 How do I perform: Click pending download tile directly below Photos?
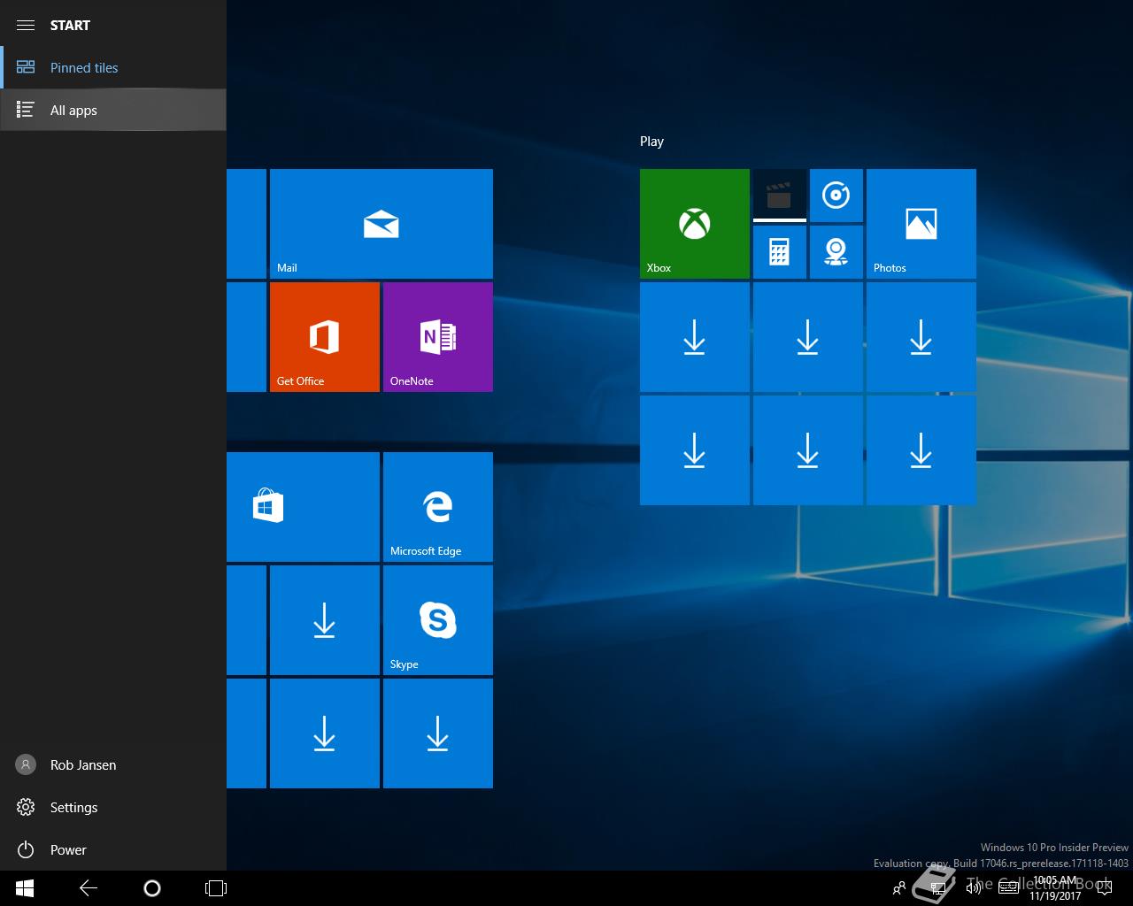pos(921,337)
